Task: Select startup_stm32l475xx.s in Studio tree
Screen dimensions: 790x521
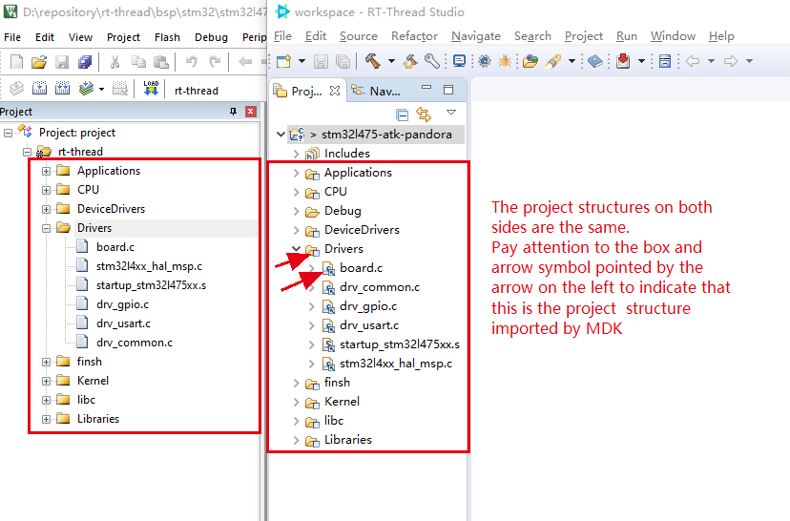Action: point(400,344)
